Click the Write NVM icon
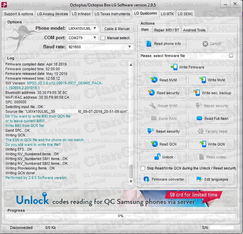This screenshot has width=243, height=234. 202,80
